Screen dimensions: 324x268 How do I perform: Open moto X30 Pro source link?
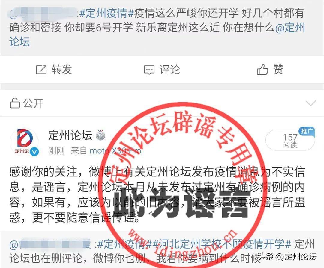(115, 151)
